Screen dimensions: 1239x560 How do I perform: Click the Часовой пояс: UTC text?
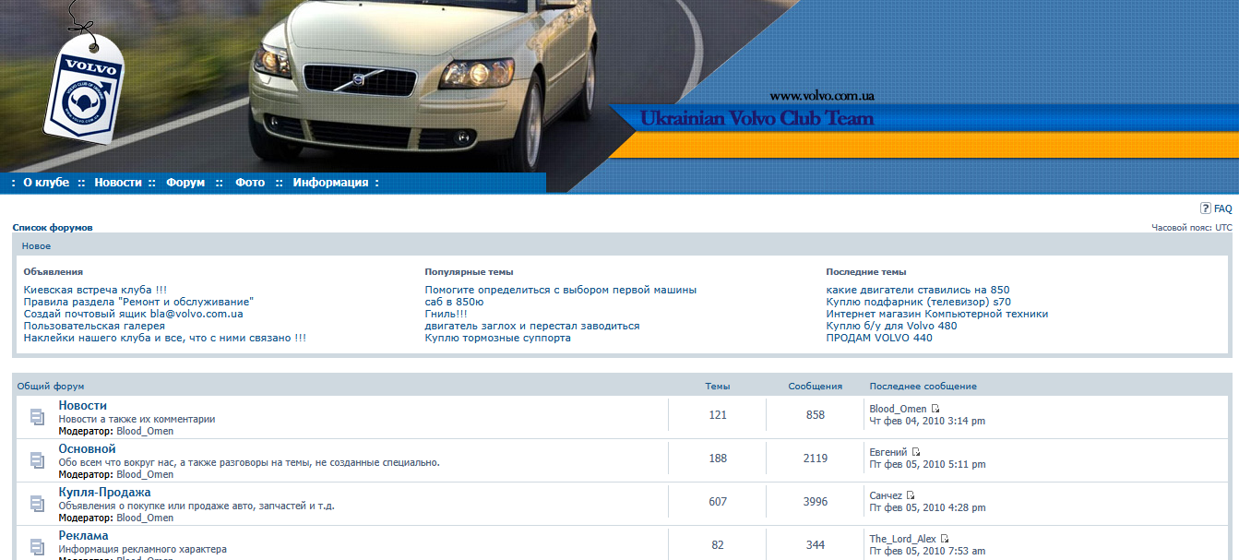pos(1191,227)
